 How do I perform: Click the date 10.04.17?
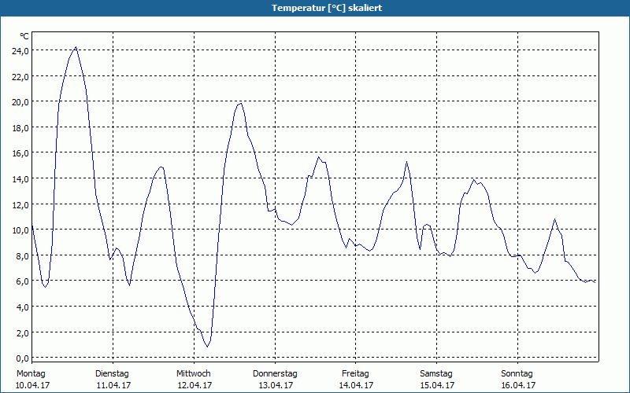[32, 385]
